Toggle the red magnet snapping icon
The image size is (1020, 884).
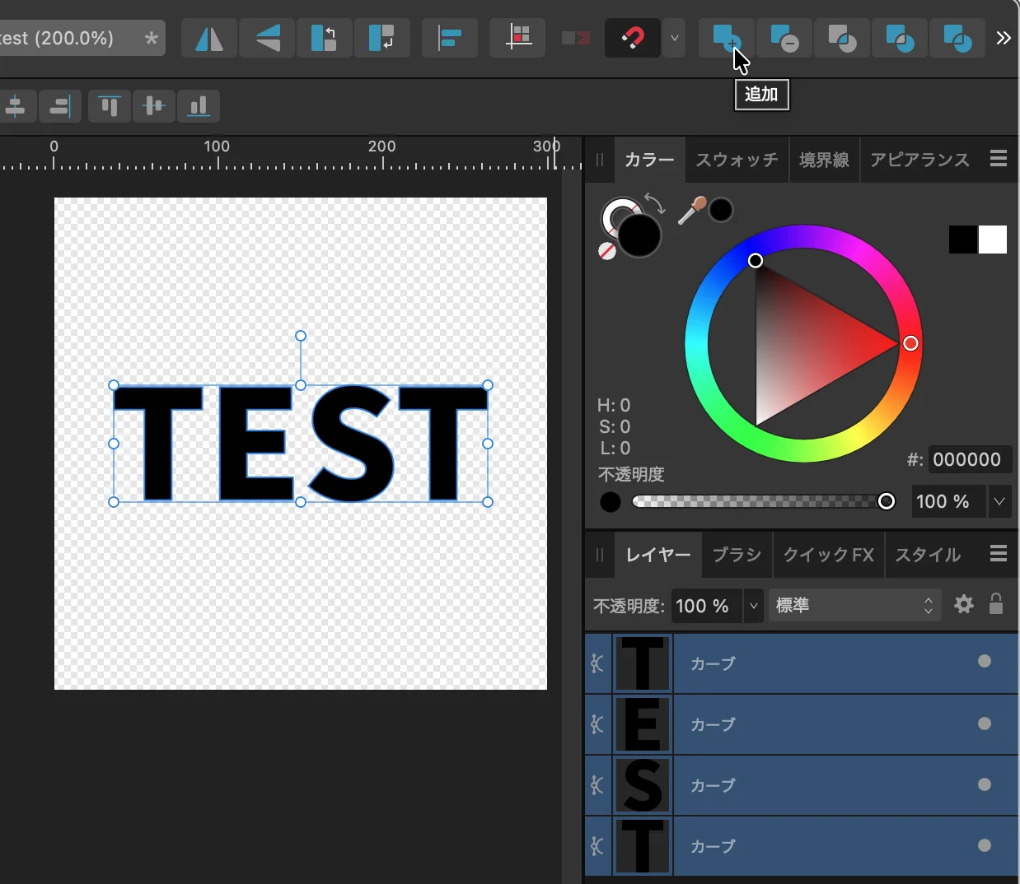tap(632, 39)
